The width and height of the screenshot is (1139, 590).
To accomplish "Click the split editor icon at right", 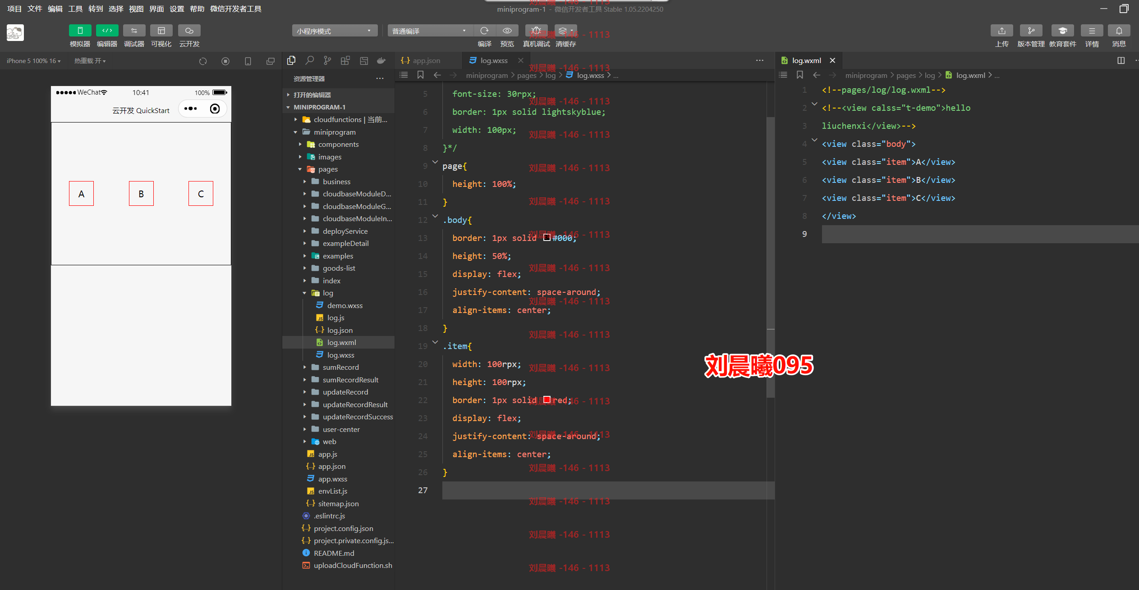I will point(1121,60).
